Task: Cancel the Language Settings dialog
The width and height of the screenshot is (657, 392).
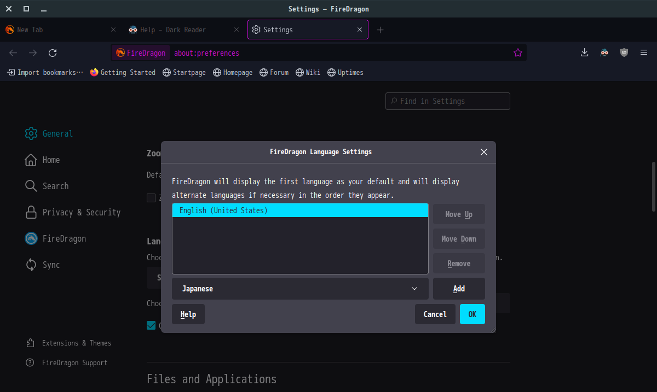Action: click(x=435, y=314)
